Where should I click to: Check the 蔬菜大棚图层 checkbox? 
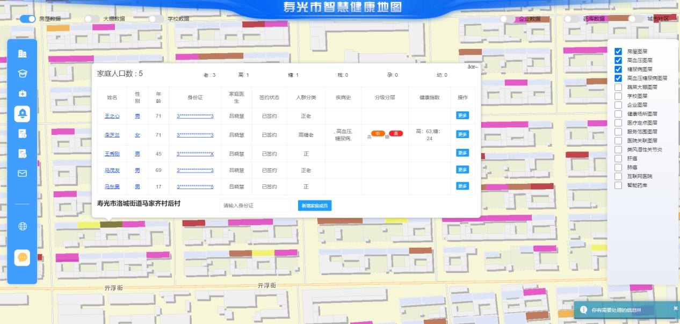(618, 87)
